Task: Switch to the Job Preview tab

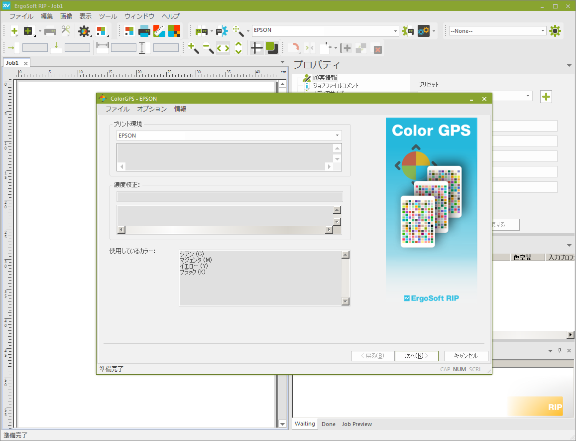Action: pos(356,424)
